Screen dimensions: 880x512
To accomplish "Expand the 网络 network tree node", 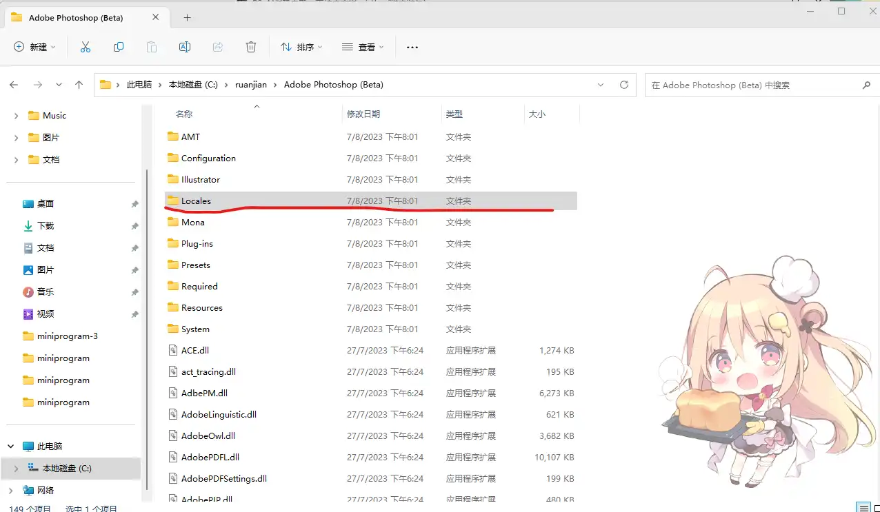I will (x=10, y=490).
